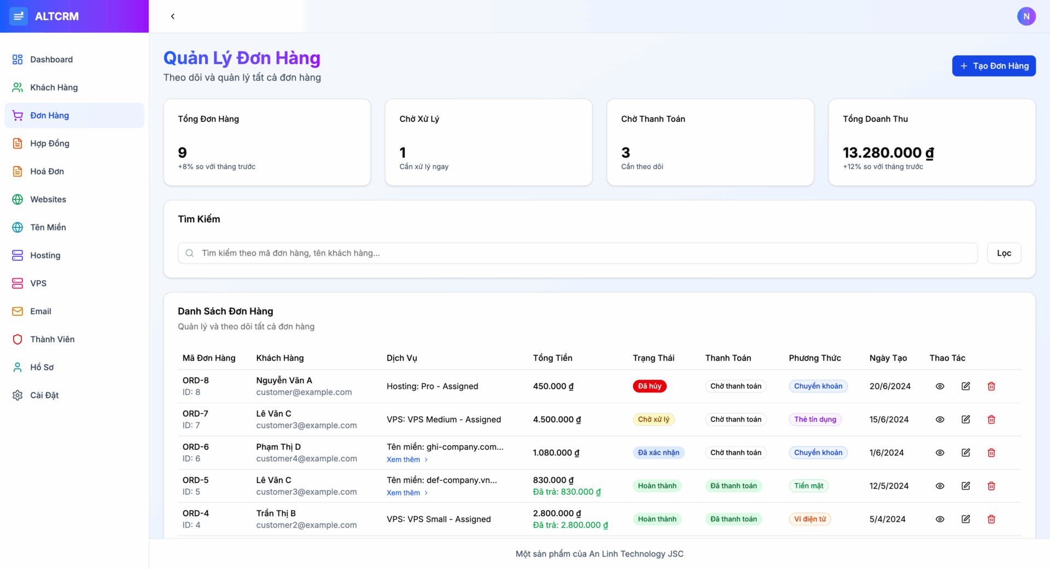Edit order ORD-7 using the pencil icon
Screen dimensions: 1050x569
pos(966,419)
